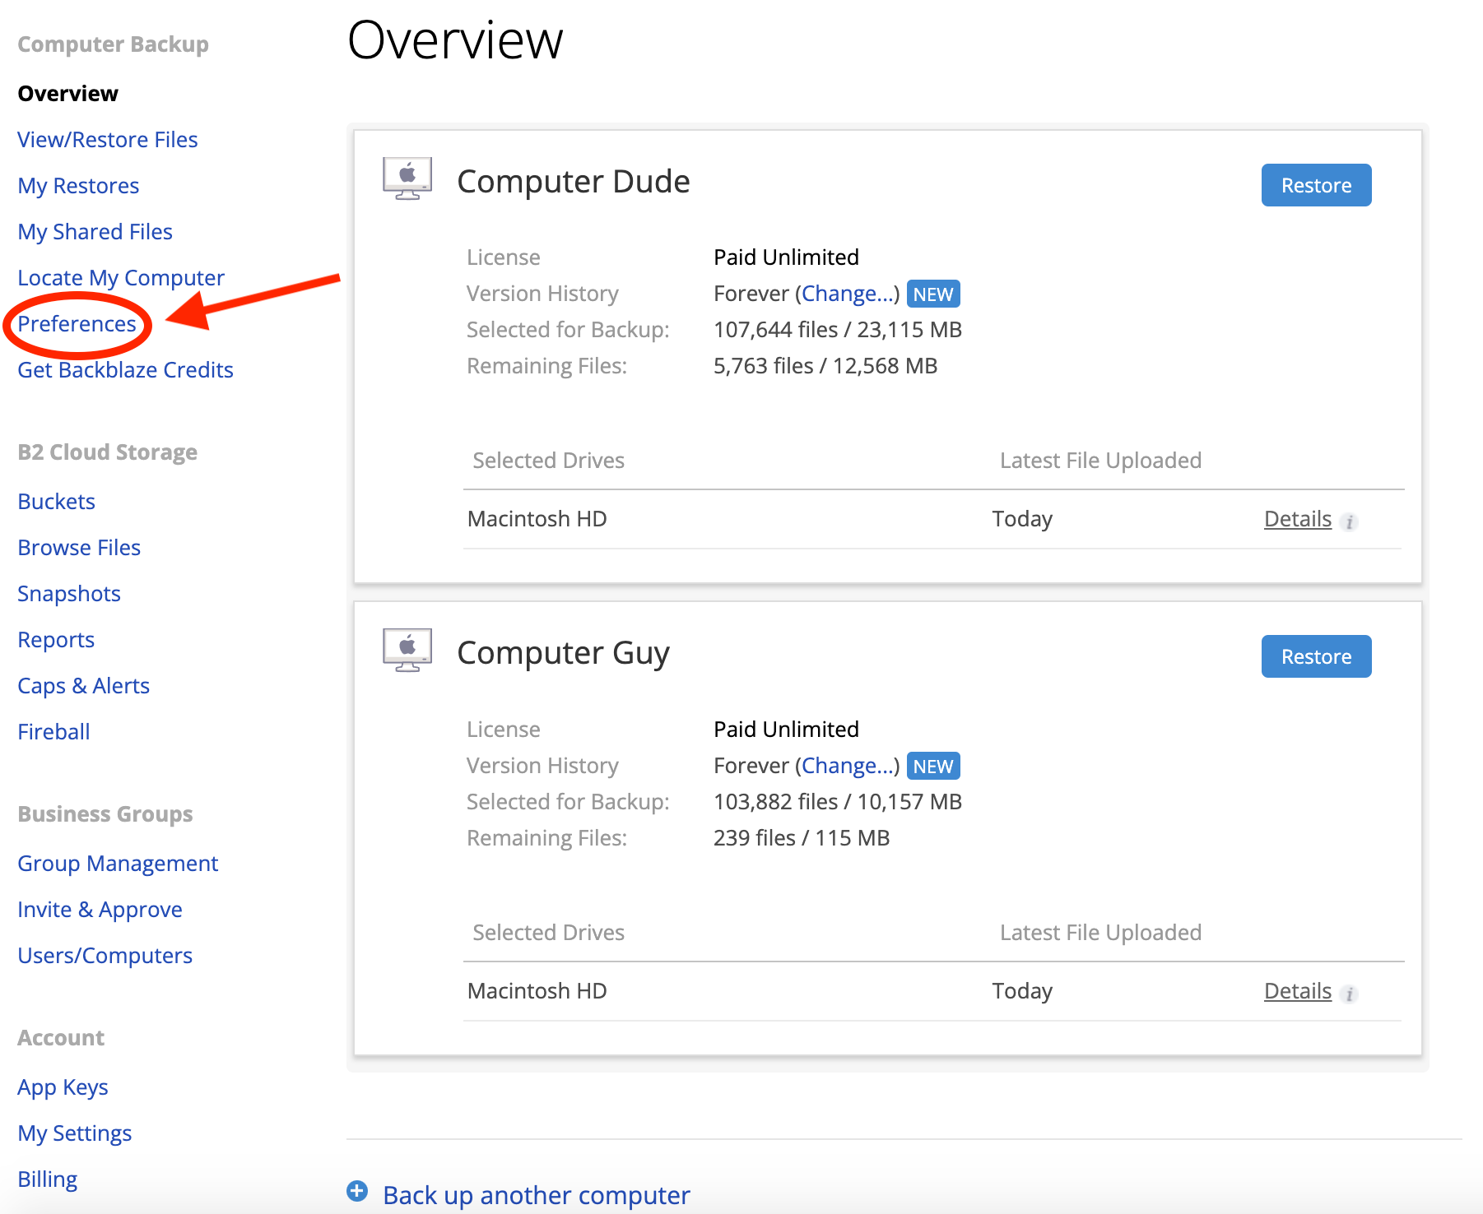
Task: Select Locate My Computer
Action: [121, 278]
